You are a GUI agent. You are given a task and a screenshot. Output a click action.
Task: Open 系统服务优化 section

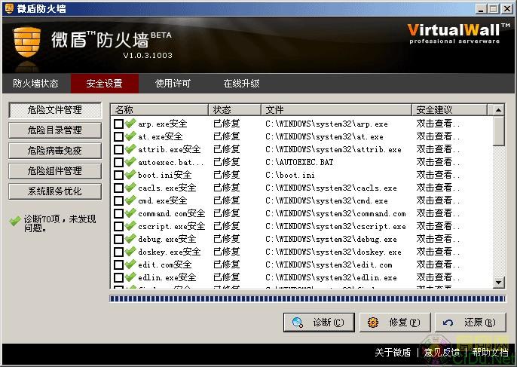[x=55, y=191]
